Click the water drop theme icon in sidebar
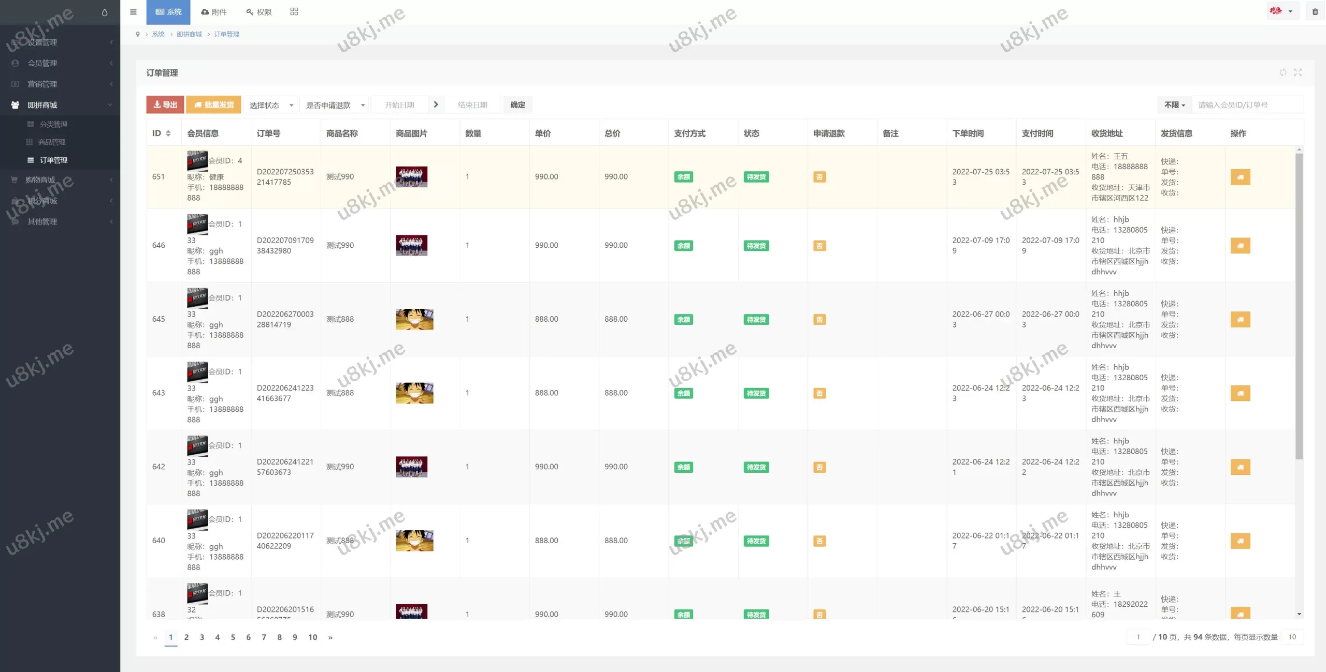The image size is (1326, 672). [x=104, y=12]
